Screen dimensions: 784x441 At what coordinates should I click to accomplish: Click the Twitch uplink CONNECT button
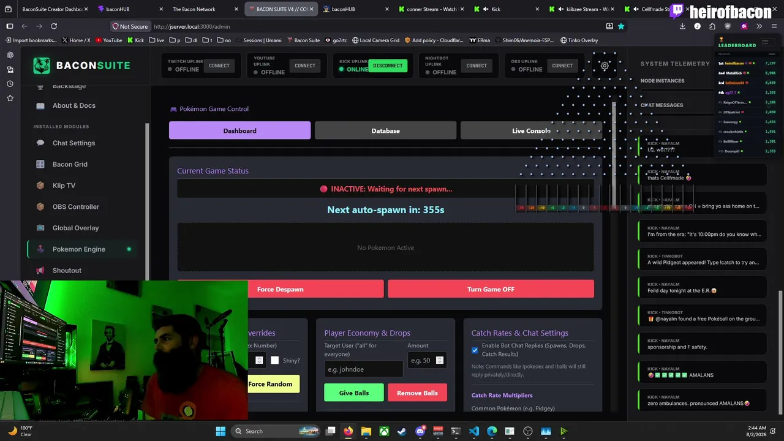pyautogui.click(x=219, y=66)
